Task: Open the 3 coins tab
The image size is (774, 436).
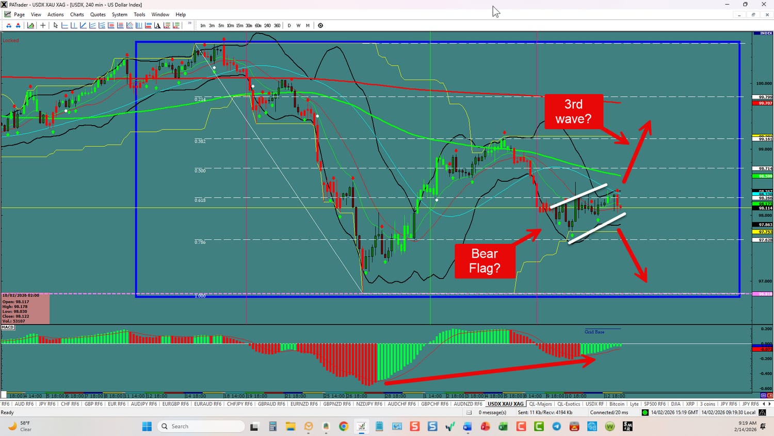Action: coord(707,404)
